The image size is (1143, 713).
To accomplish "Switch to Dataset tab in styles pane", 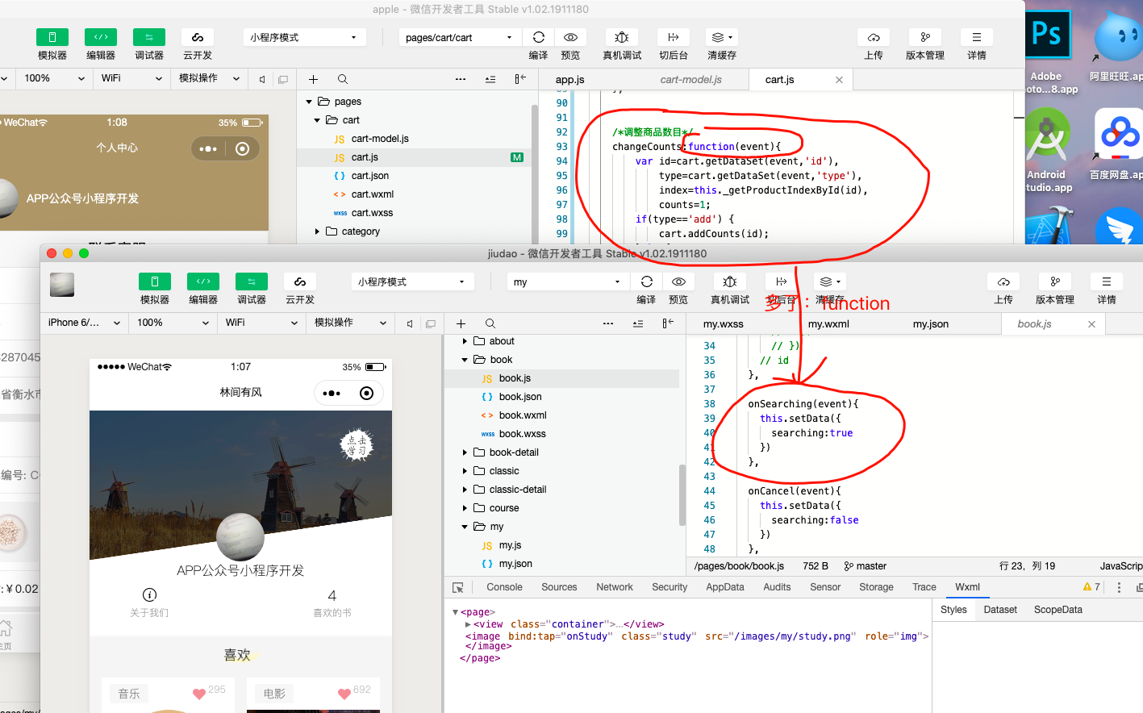I will [x=1000, y=610].
